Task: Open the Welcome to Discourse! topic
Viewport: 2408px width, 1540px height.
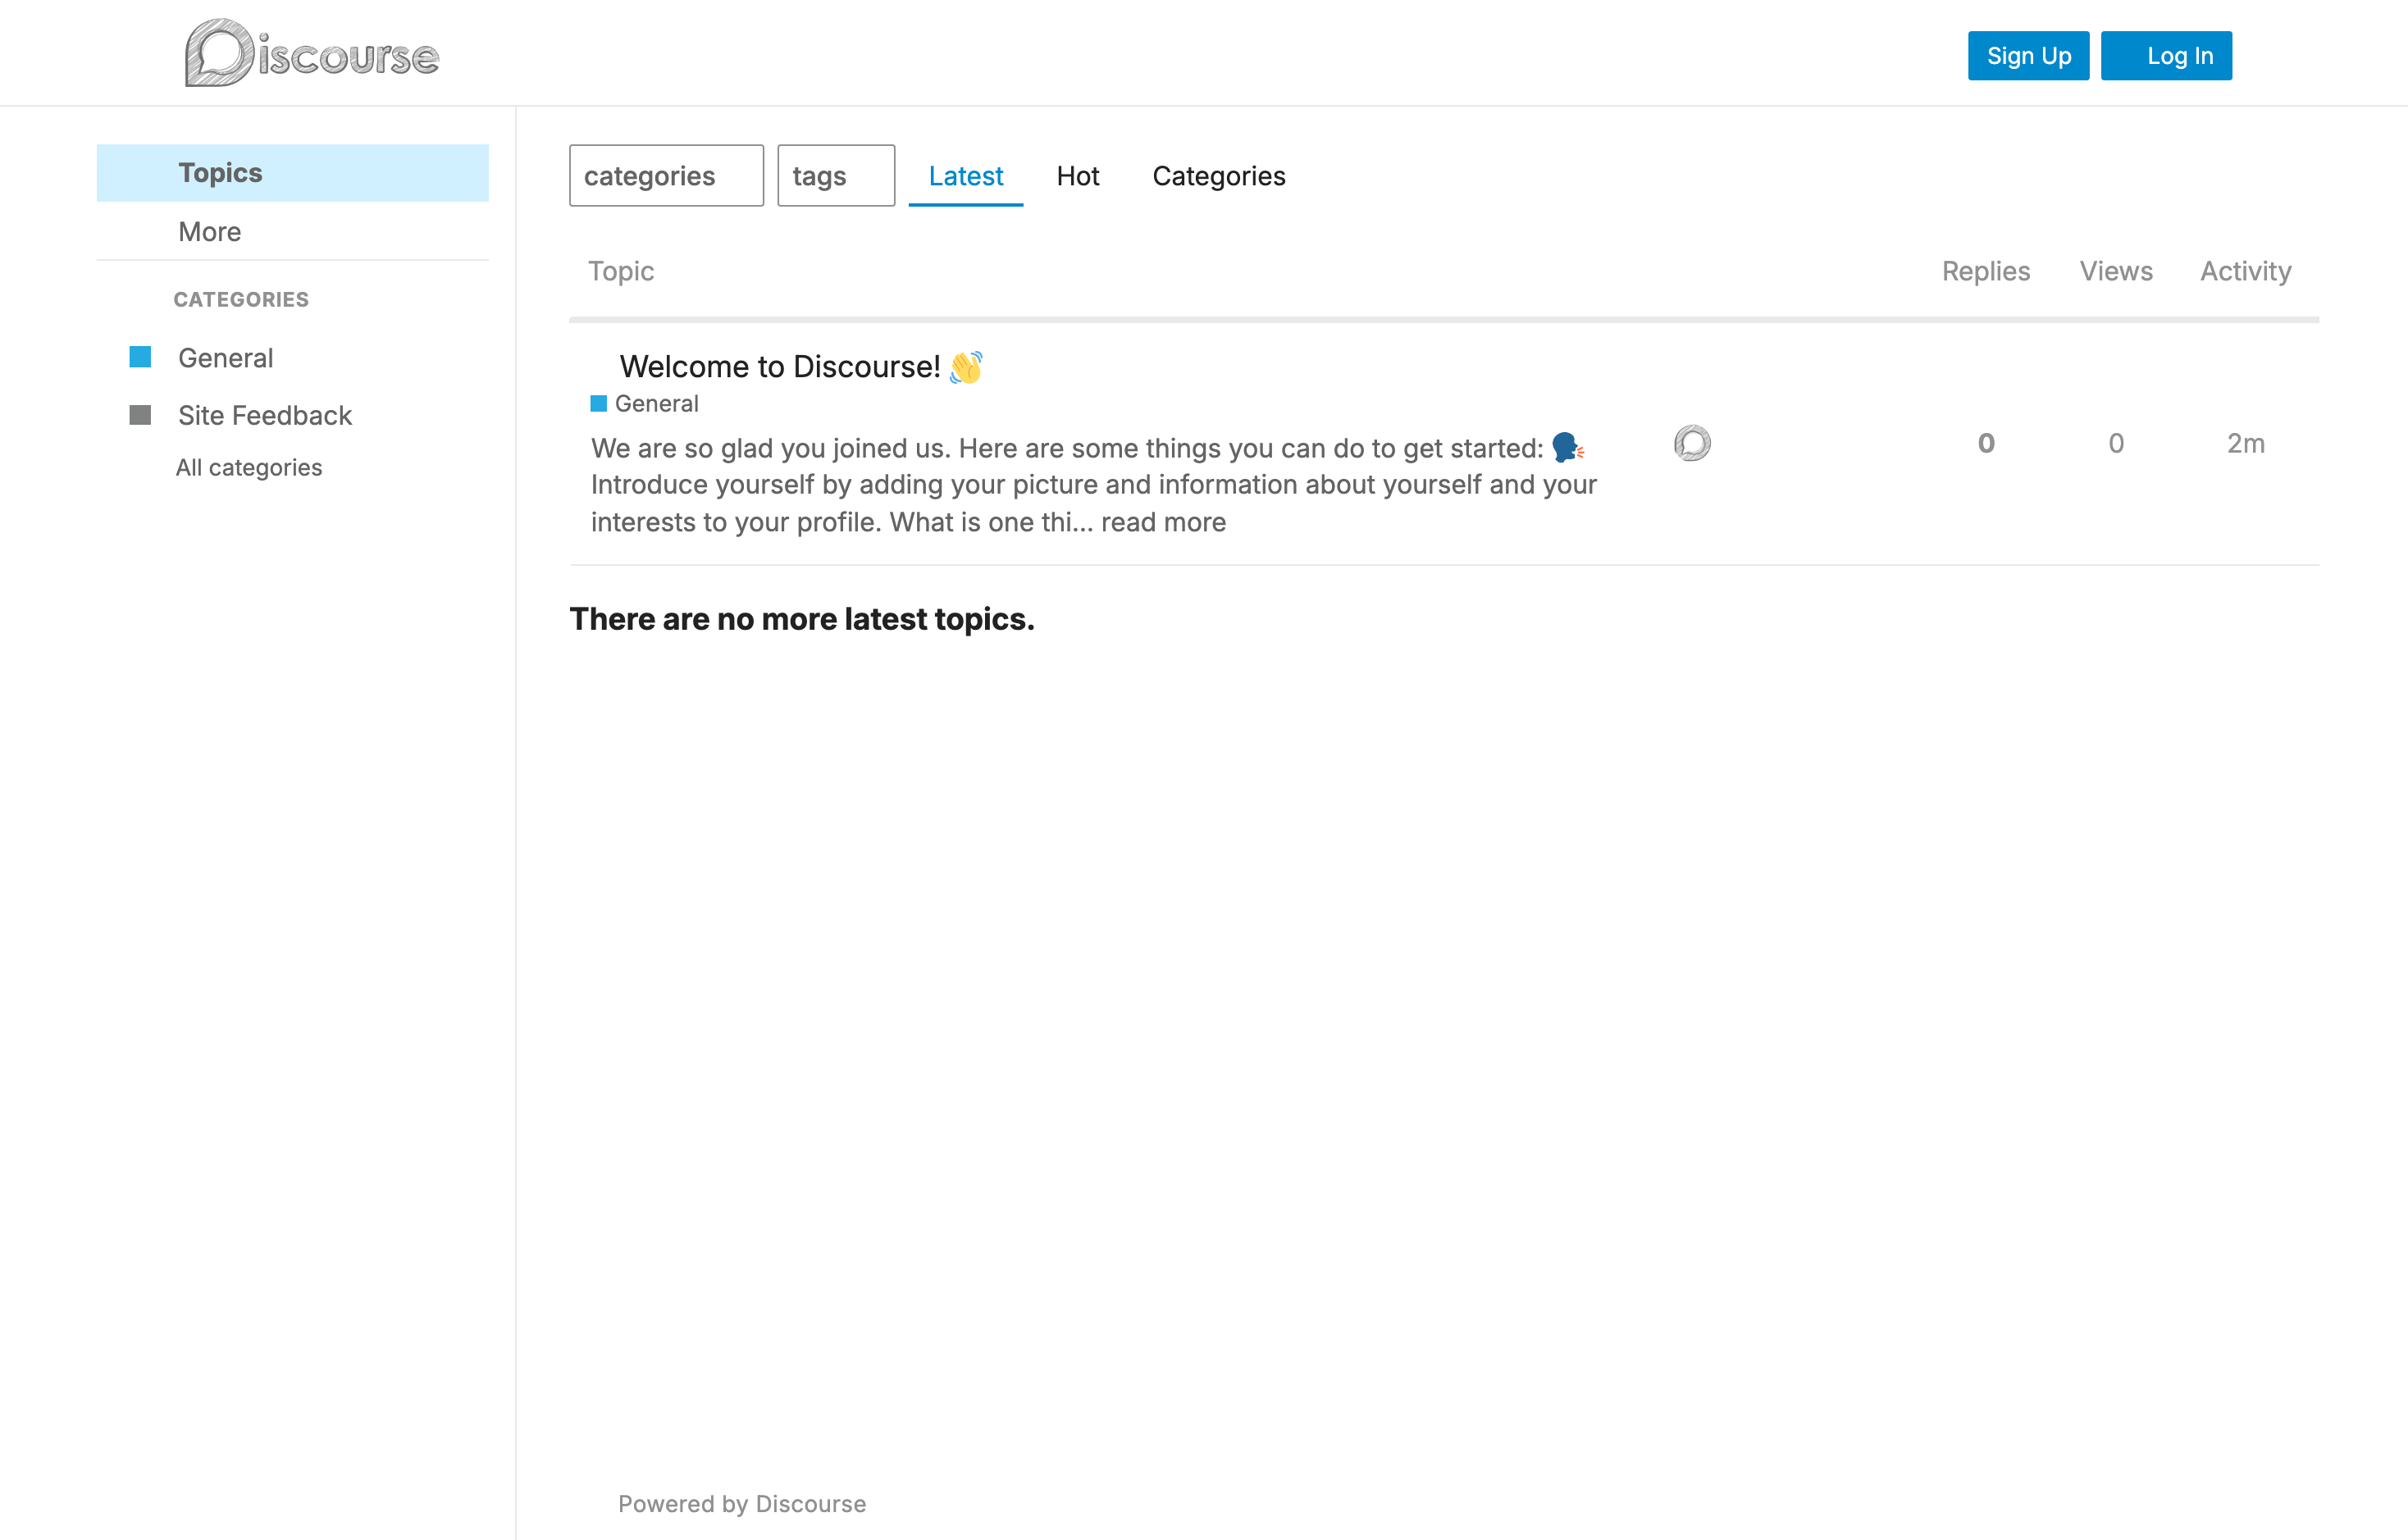Action: [779, 367]
